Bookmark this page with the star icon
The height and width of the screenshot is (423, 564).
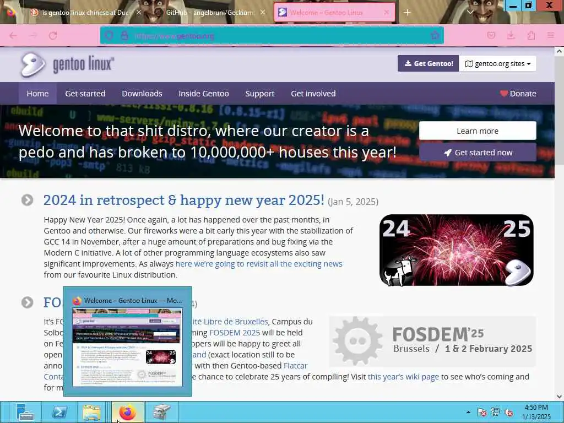(x=435, y=35)
